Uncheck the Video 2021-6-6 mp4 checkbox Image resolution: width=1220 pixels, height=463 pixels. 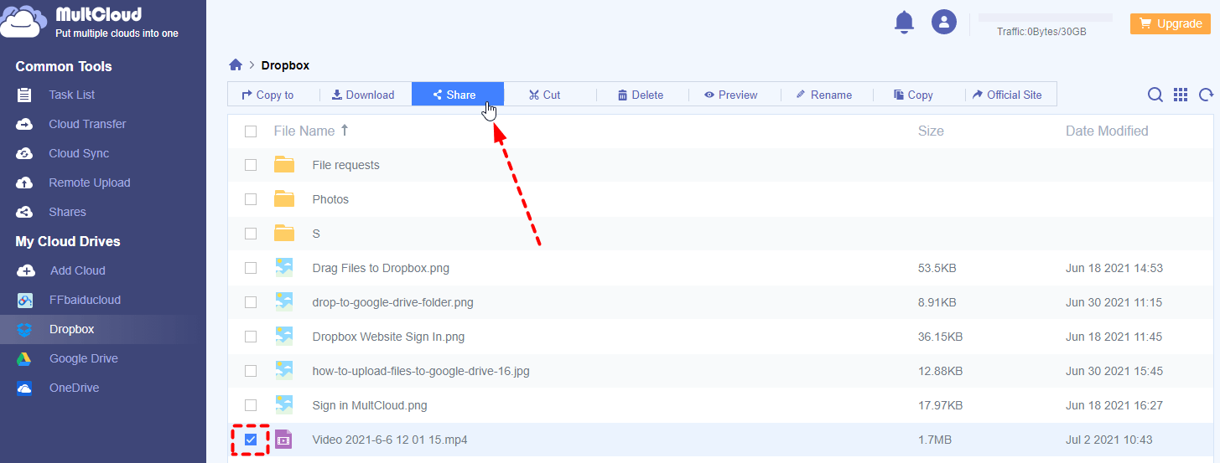(x=251, y=440)
